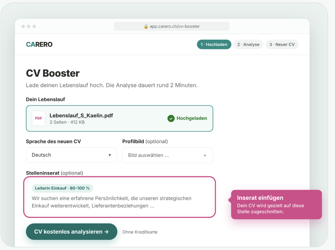Click the green uploaded checkmark icon
The height and width of the screenshot is (250, 335).
click(x=171, y=118)
